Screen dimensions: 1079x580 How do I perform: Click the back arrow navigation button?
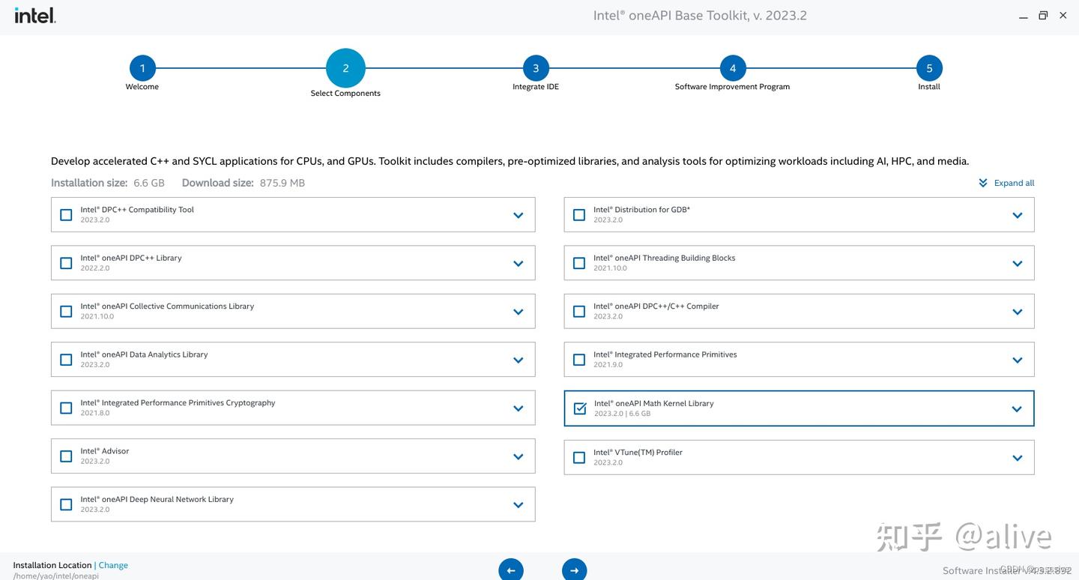point(511,570)
